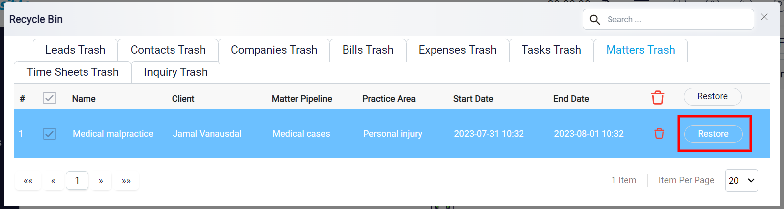The height and width of the screenshot is (209, 784).
Task: Go to the next page
Action: tap(101, 181)
